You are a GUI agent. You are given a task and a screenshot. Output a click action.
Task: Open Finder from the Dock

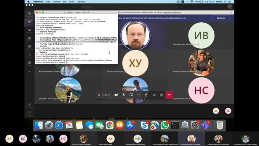pyautogui.click(x=39, y=125)
